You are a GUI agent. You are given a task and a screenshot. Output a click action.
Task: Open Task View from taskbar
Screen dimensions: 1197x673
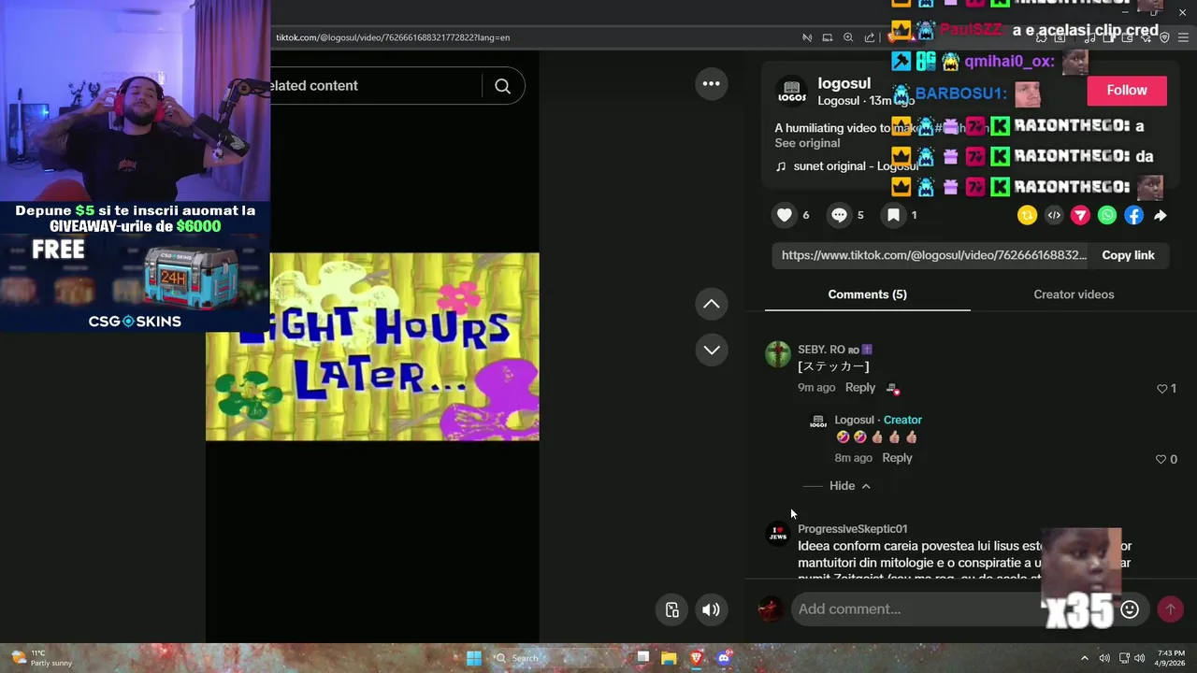pyautogui.click(x=642, y=658)
